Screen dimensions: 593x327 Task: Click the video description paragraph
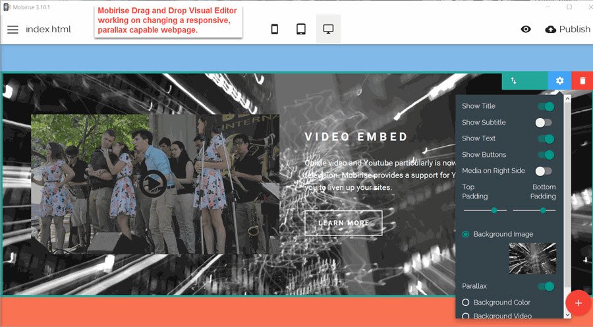380,175
